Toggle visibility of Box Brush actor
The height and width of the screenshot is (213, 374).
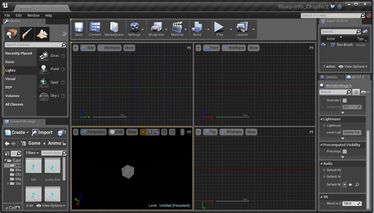[324, 45]
